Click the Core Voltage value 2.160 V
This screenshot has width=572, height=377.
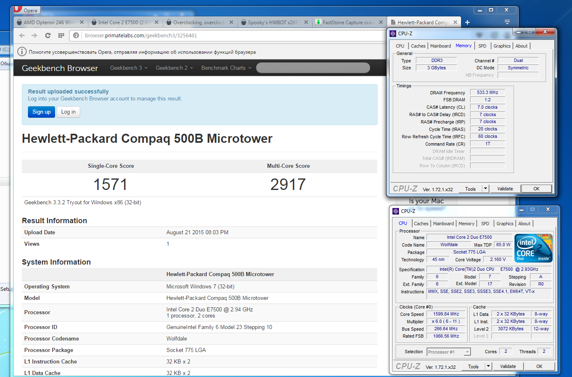[x=498, y=260]
